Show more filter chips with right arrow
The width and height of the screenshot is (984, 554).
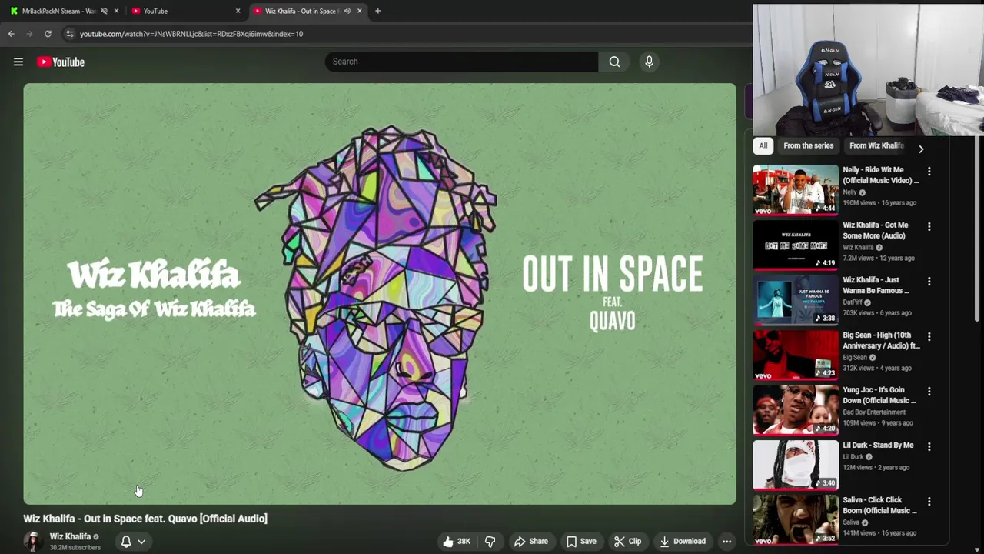(x=921, y=149)
